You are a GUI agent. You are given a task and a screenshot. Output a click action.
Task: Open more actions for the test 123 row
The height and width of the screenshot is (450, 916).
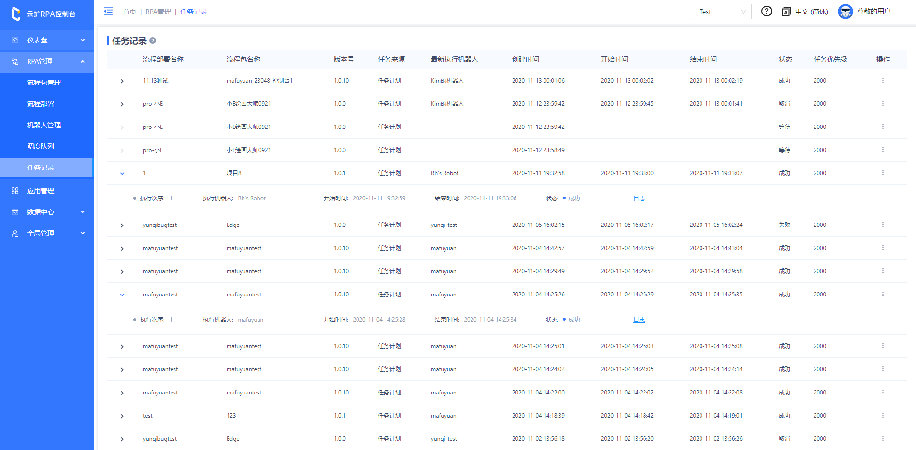click(882, 416)
